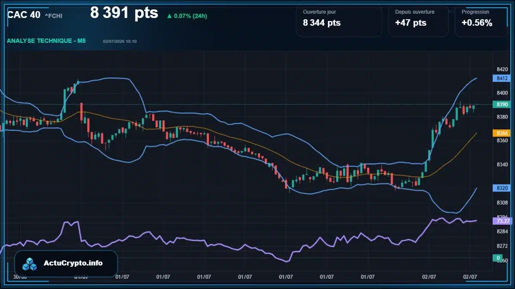
Task: Click the green 8390 current price tag
Action: [502, 104]
